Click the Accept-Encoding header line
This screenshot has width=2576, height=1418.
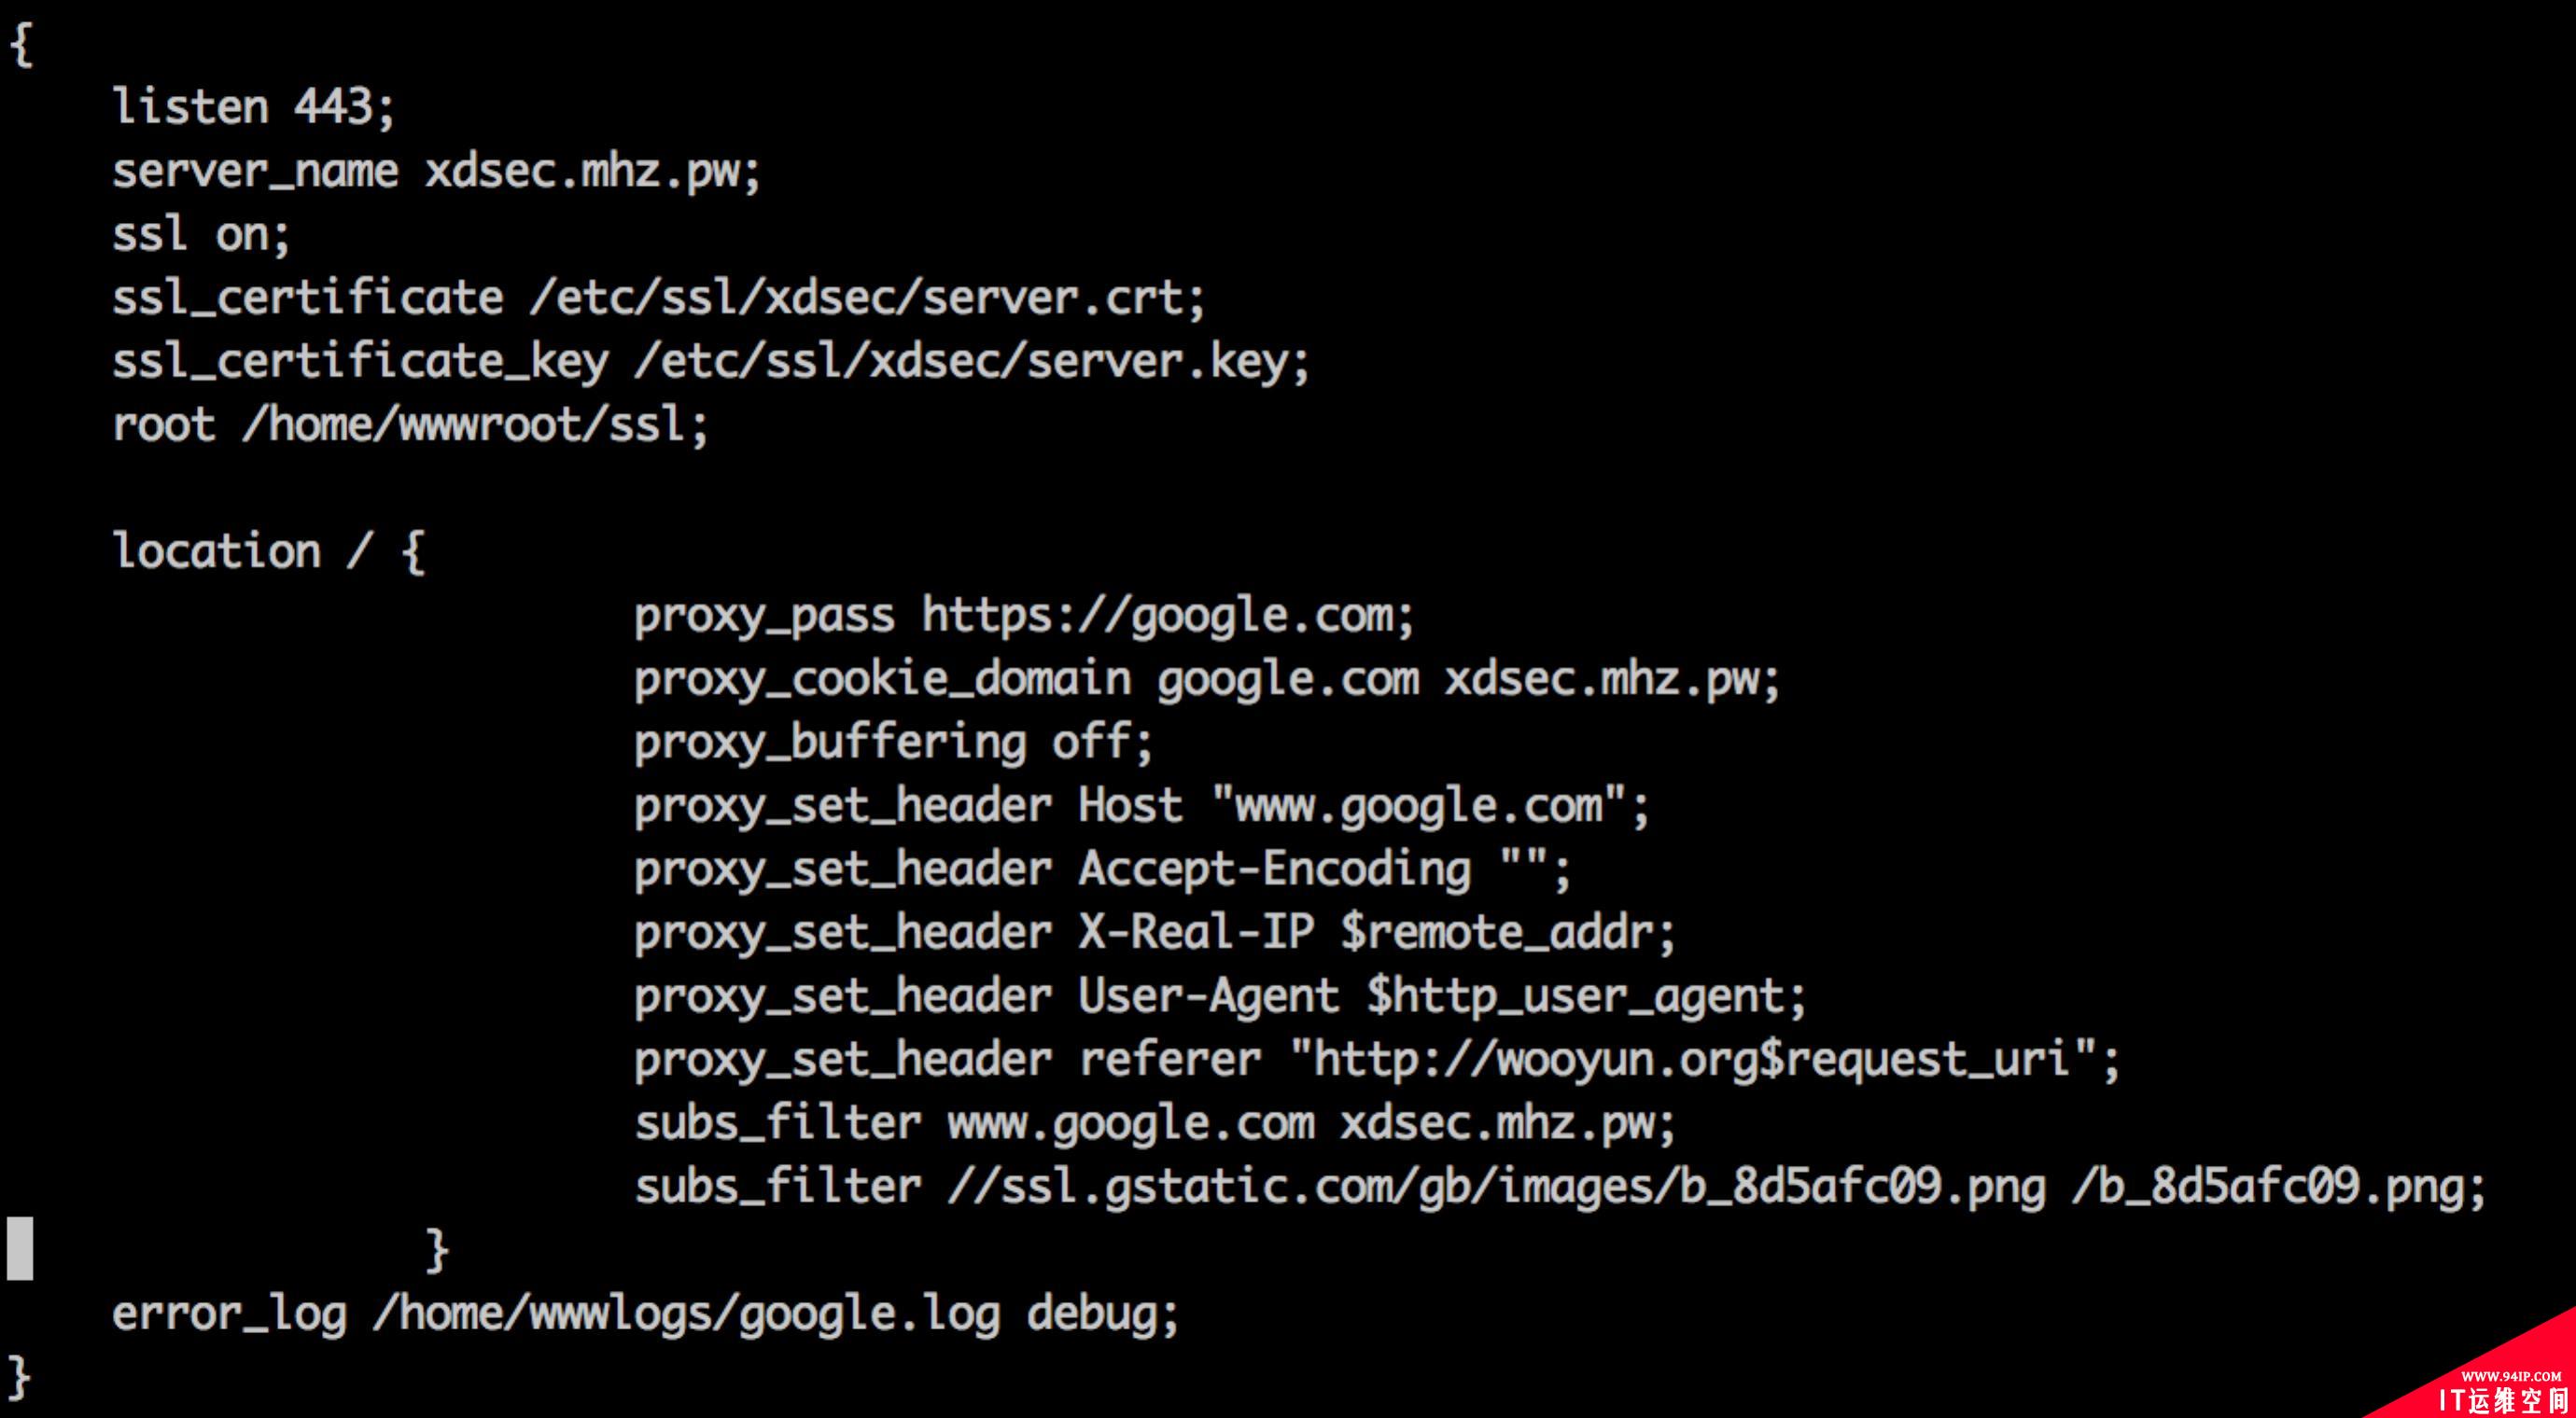(1103, 869)
